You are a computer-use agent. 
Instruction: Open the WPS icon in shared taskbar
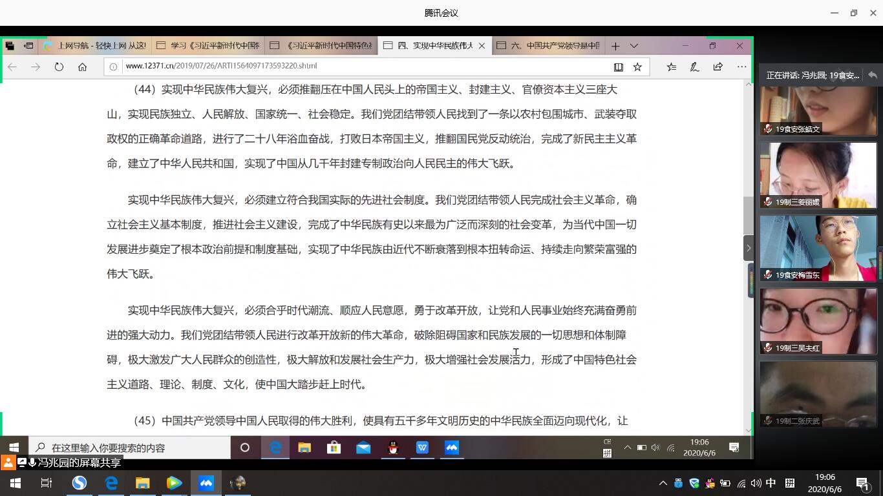(x=422, y=448)
